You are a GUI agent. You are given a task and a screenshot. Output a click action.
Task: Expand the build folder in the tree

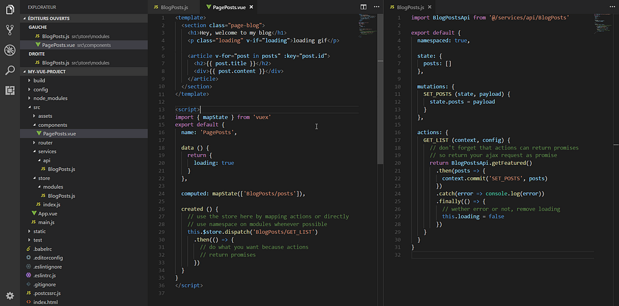pos(39,81)
